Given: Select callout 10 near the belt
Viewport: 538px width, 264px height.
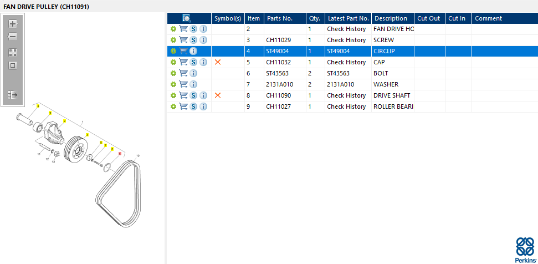Looking at the screenshot, I should [138, 155].
